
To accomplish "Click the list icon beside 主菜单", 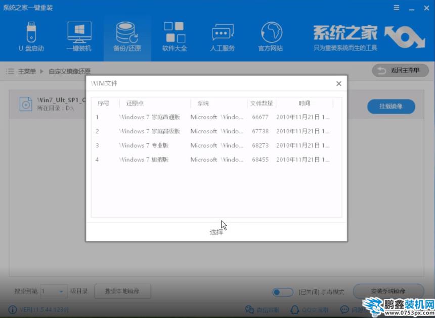I will (10, 71).
